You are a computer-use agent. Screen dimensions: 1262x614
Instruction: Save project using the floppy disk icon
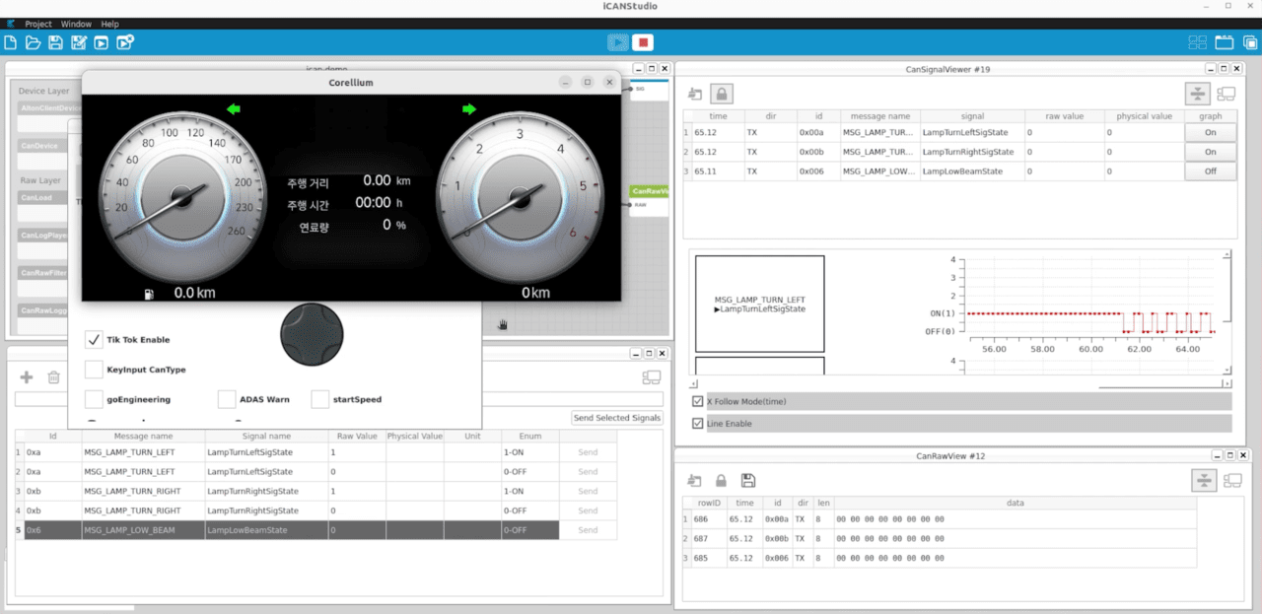55,42
